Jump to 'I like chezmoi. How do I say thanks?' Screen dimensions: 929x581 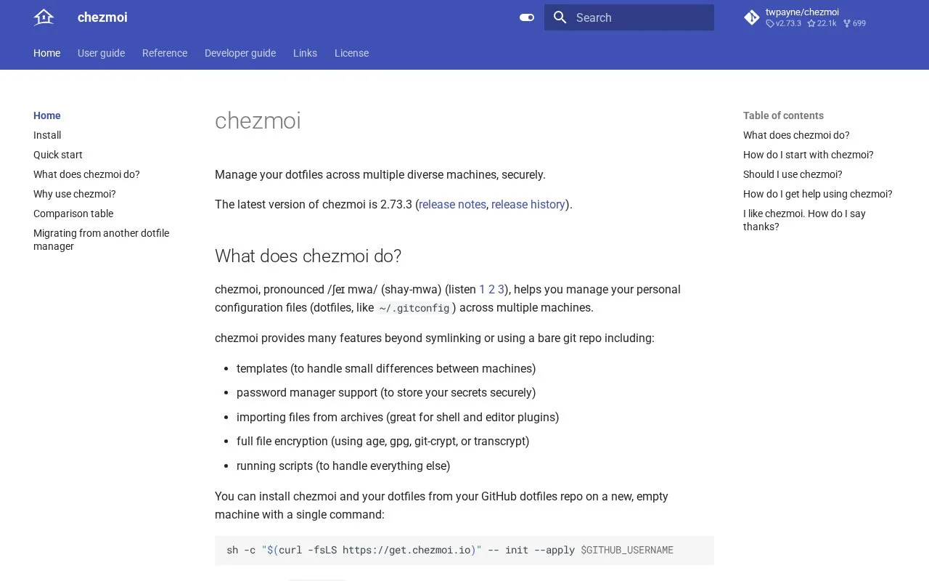(804, 220)
